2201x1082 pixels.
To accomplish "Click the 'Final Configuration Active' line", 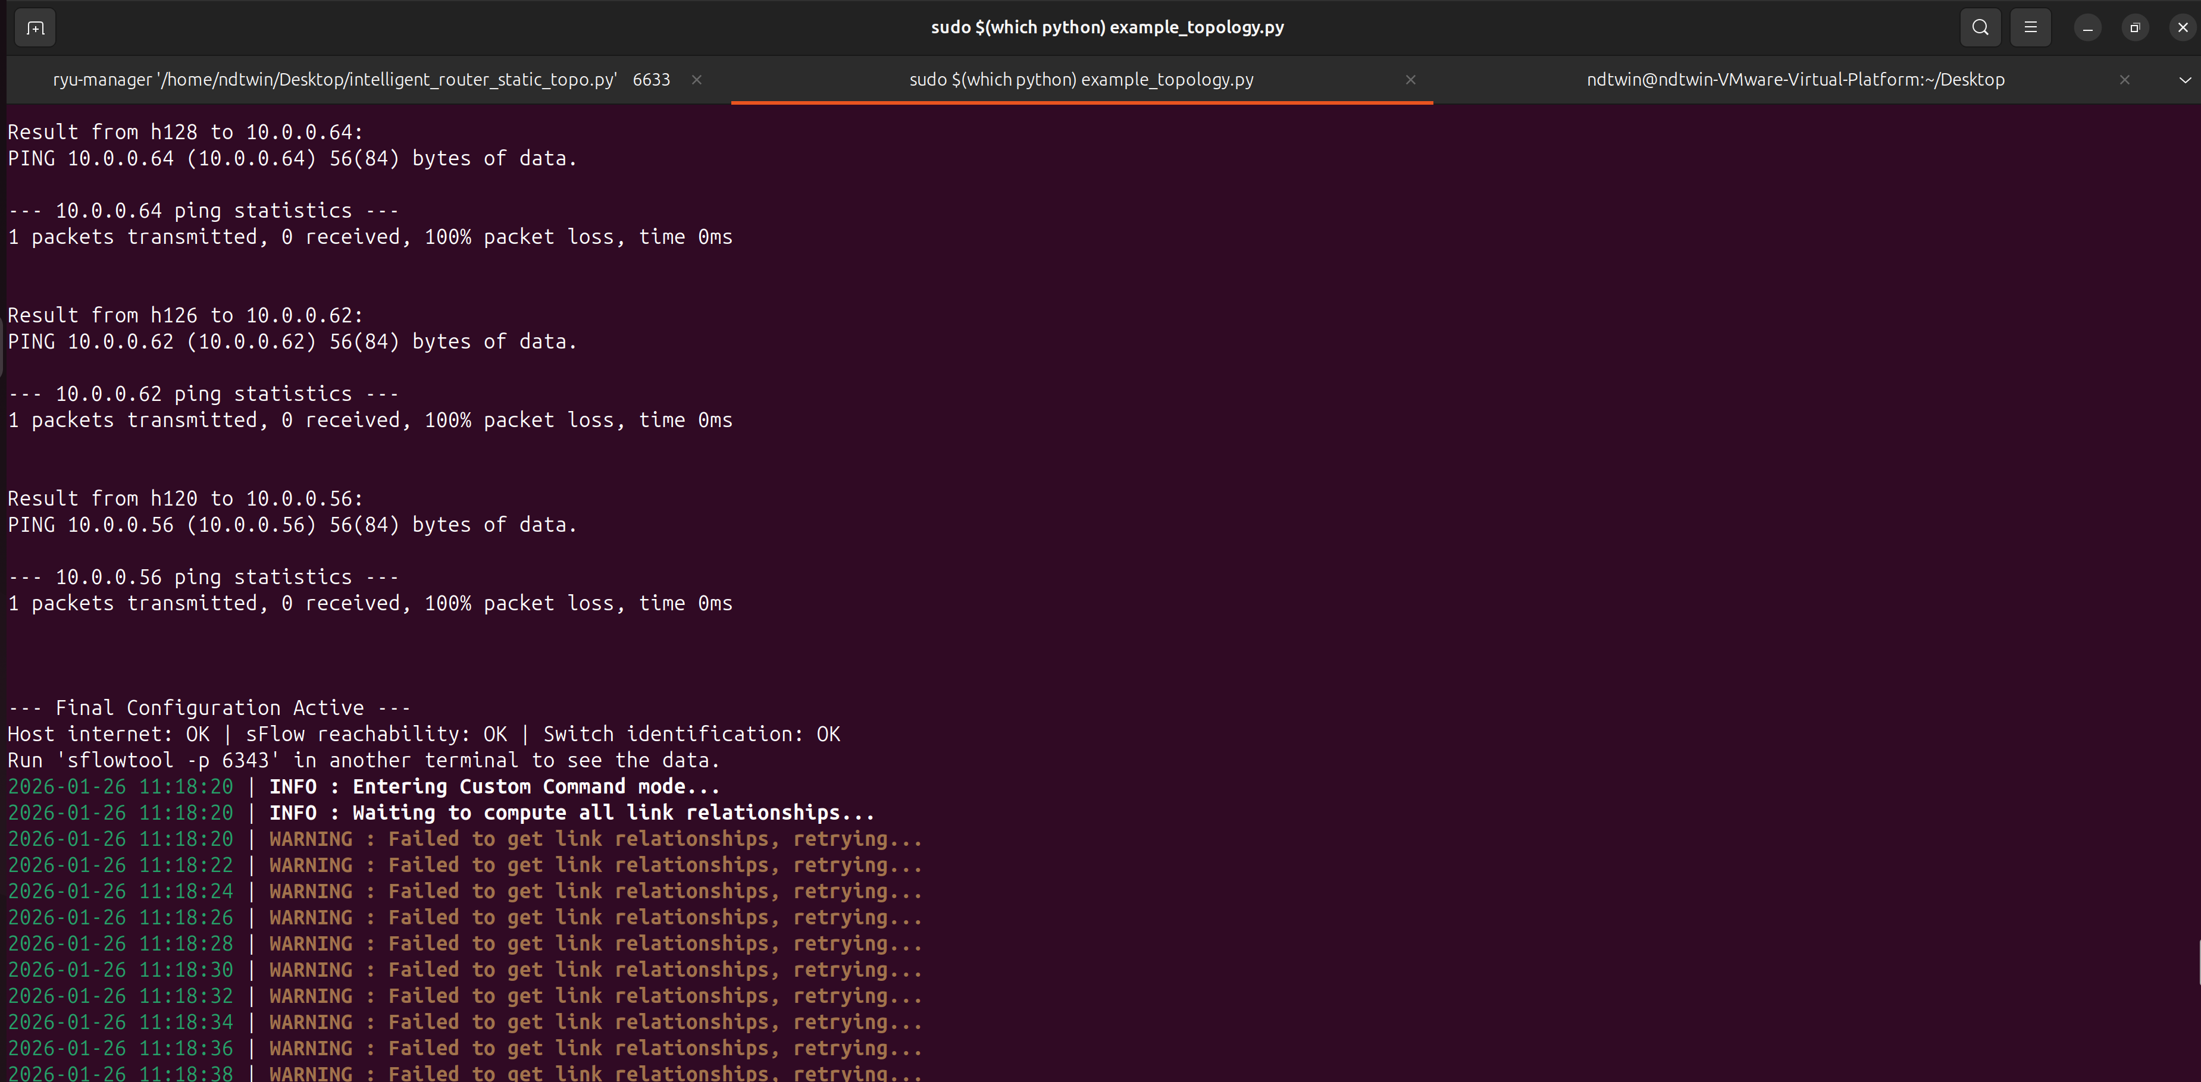I will click(209, 708).
